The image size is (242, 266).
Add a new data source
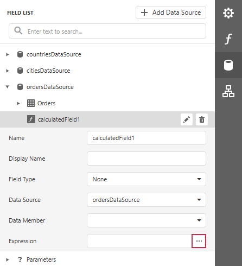tap(171, 12)
